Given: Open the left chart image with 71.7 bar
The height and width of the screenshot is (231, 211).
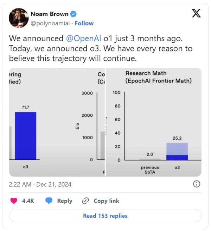Looking at the screenshot, I should tap(57, 122).
